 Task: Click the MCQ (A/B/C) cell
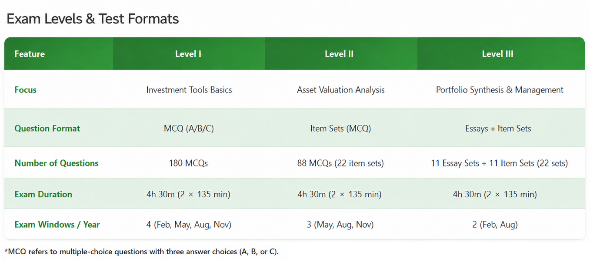click(x=189, y=129)
